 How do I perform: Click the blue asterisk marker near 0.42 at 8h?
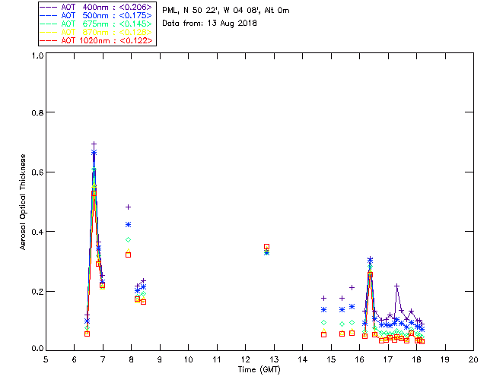pos(128,224)
